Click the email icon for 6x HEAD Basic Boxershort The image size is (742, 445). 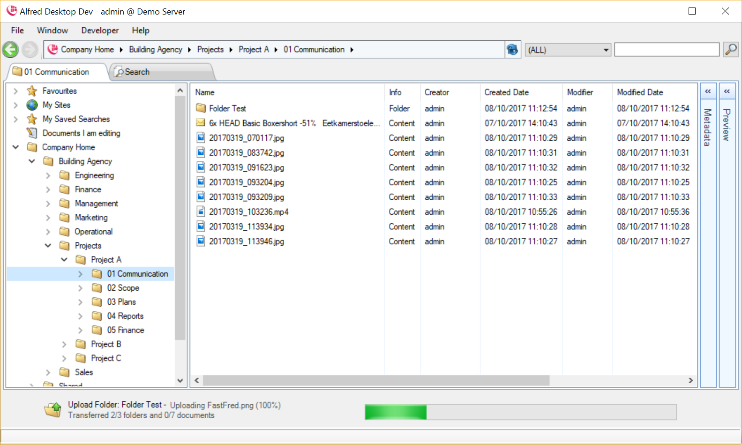[x=201, y=123]
